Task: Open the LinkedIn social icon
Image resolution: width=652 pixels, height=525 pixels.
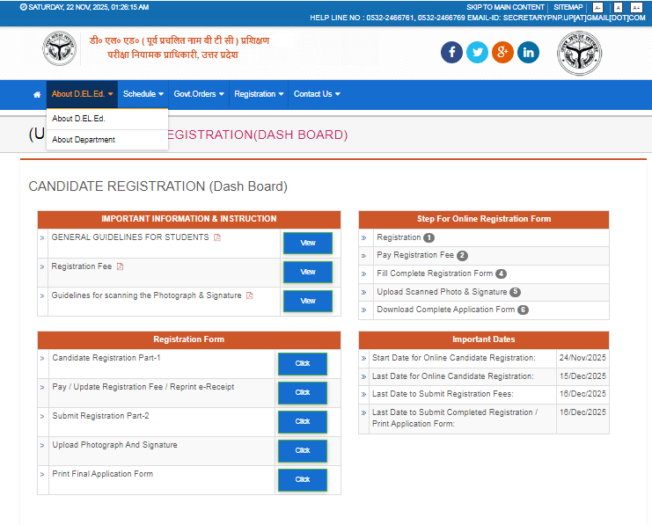Action: [x=528, y=53]
